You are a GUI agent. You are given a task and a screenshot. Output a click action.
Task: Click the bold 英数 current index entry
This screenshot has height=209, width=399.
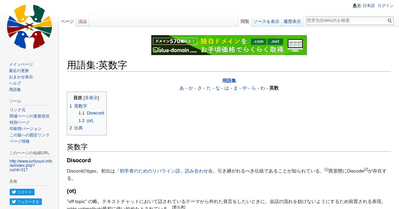[x=274, y=88]
